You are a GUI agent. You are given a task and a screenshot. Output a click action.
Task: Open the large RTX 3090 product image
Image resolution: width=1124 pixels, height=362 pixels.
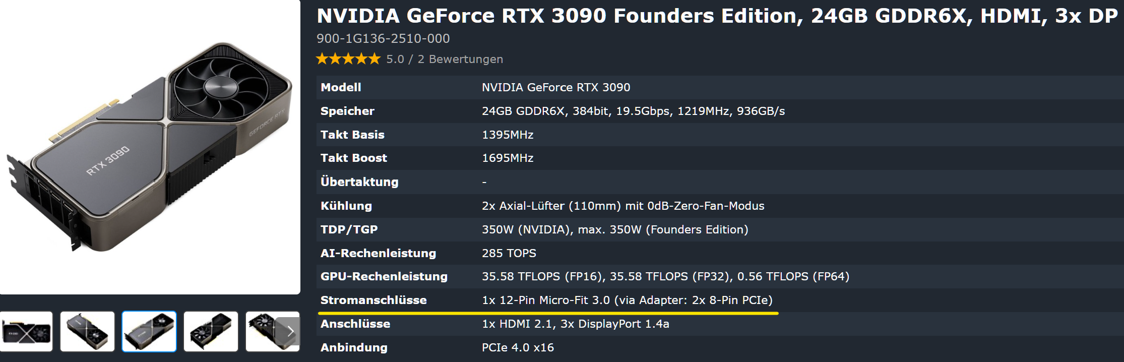pos(150,146)
